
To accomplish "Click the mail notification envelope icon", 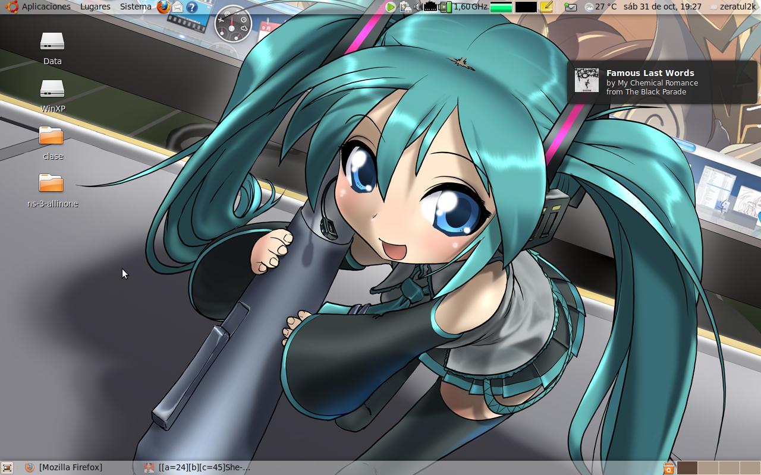I will pyautogui.click(x=570, y=7).
